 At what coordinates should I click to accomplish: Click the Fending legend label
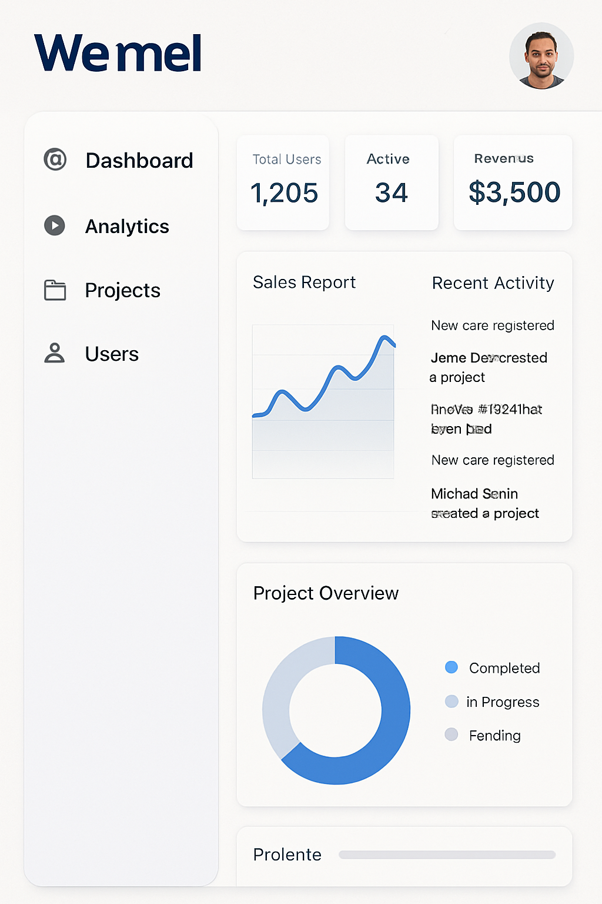click(495, 736)
